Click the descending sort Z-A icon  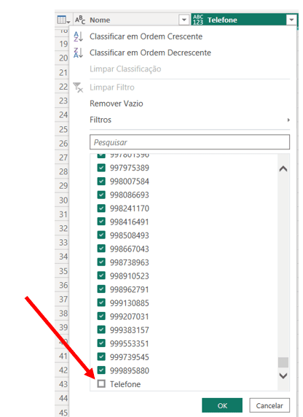pyautogui.click(x=78, y=52)
